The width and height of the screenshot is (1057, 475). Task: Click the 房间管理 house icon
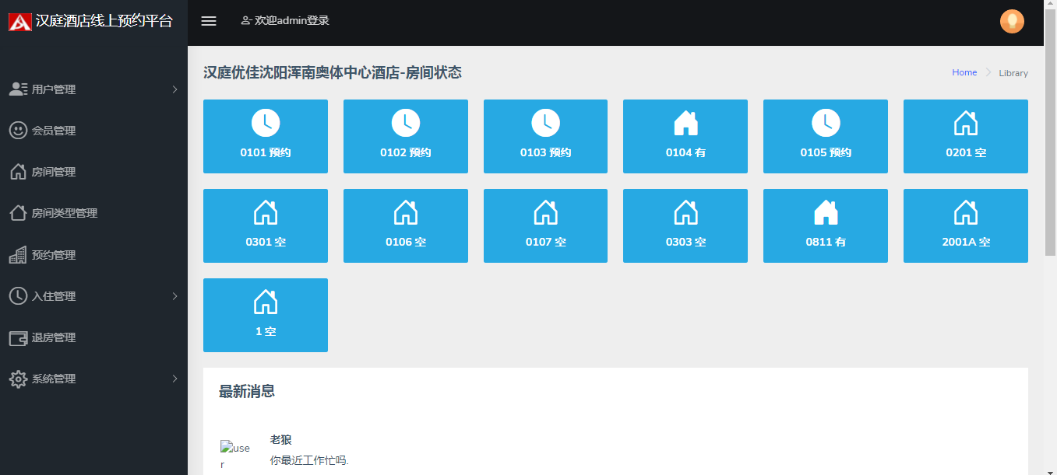pos(18,171)
